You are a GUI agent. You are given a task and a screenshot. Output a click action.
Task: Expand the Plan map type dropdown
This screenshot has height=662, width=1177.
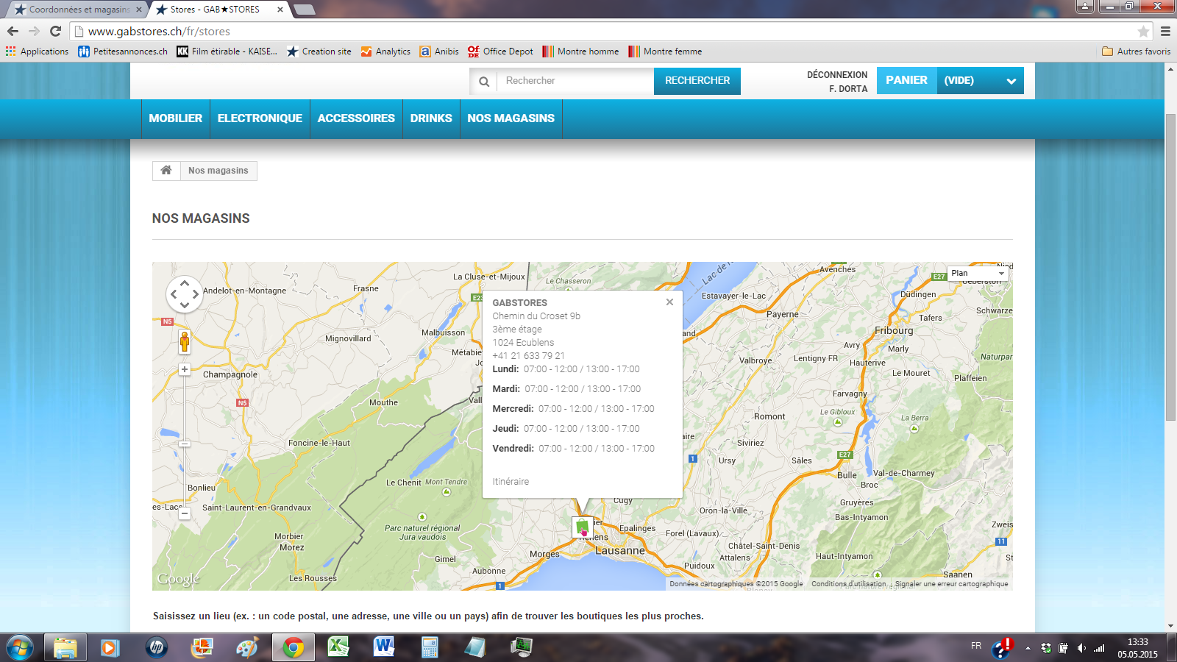[977, 273]
